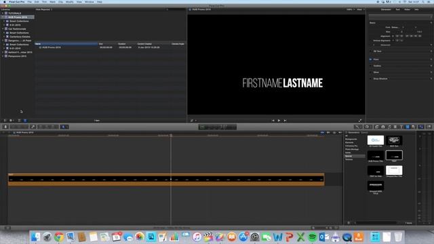Enable the Drop Shadow parameter checkbox
This screenshot has width=434, height=244.
click(x=371, y=79)
